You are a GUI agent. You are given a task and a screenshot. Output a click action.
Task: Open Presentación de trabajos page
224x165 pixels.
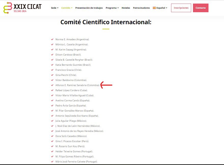(89, 8)
